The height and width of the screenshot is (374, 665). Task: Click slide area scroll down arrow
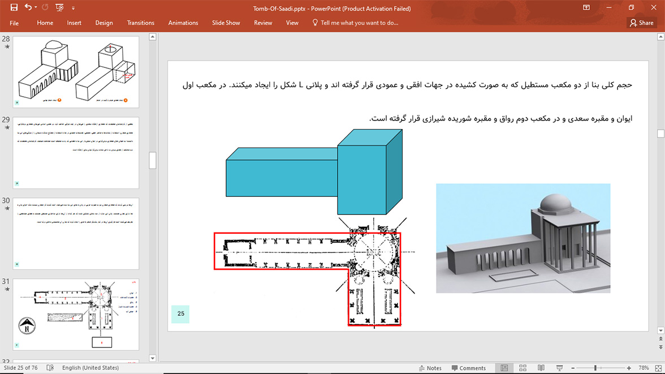(x=660, y=330)
